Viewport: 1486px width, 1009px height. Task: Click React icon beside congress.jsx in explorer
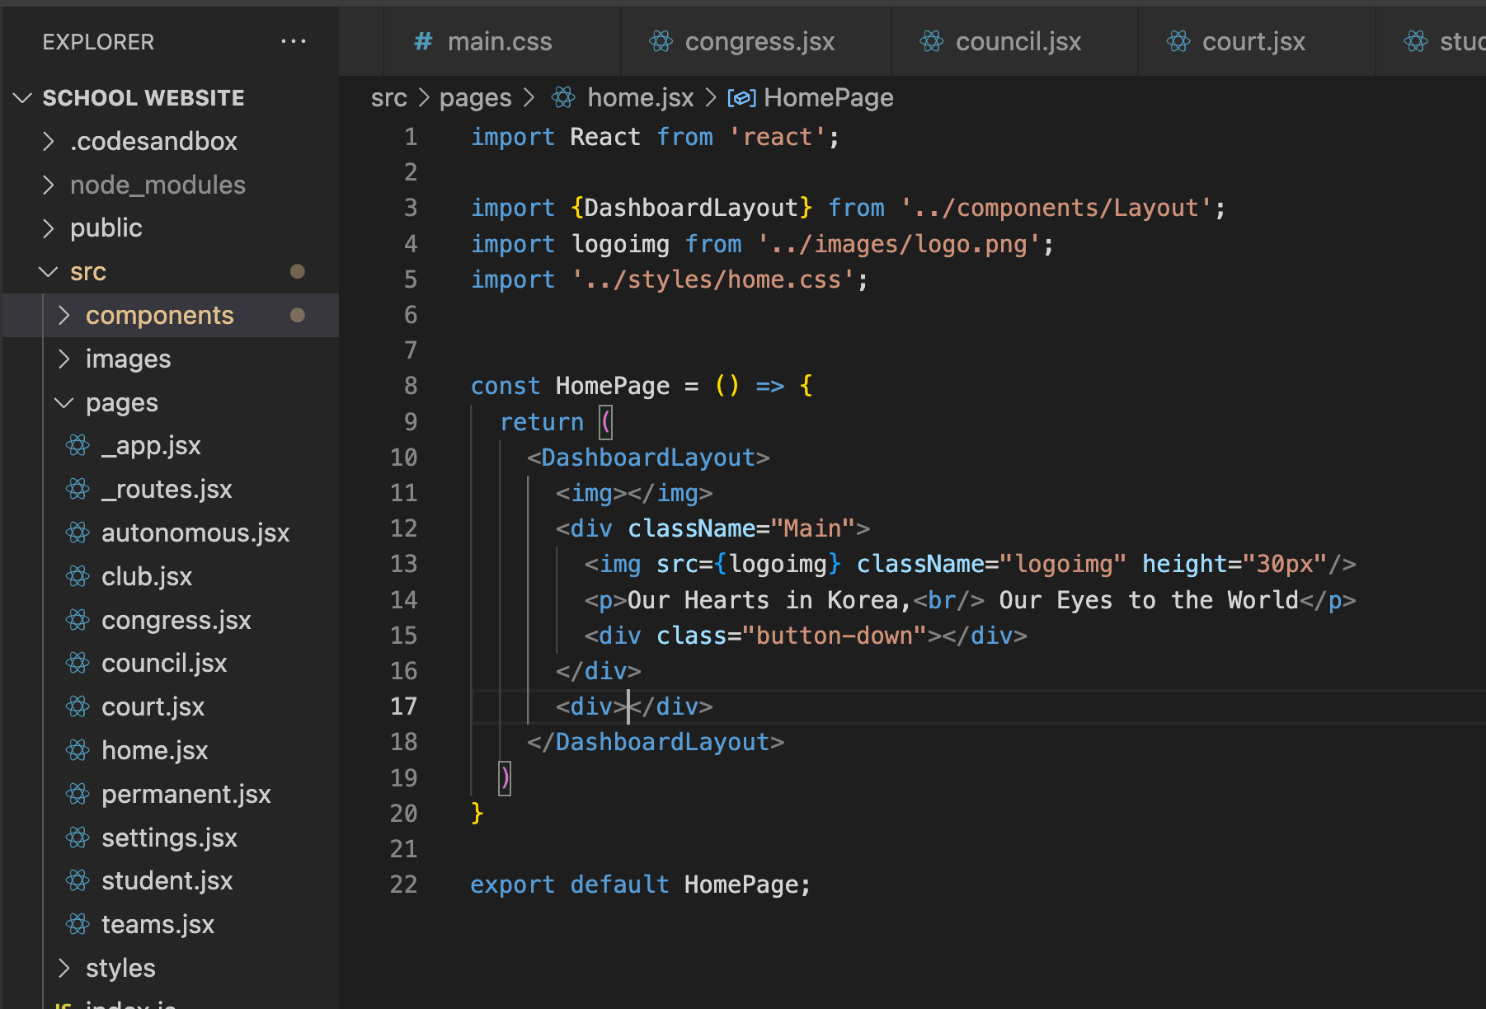click(78, 620)
